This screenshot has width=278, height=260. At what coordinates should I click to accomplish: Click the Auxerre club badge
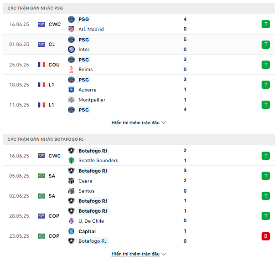click(x=71, y=90)
